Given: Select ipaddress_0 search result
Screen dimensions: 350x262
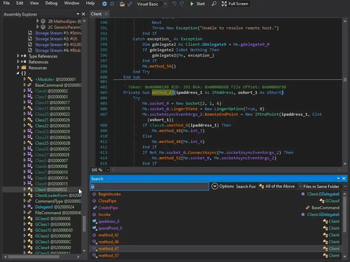Looking at the screenshot, I should (109, 221).
